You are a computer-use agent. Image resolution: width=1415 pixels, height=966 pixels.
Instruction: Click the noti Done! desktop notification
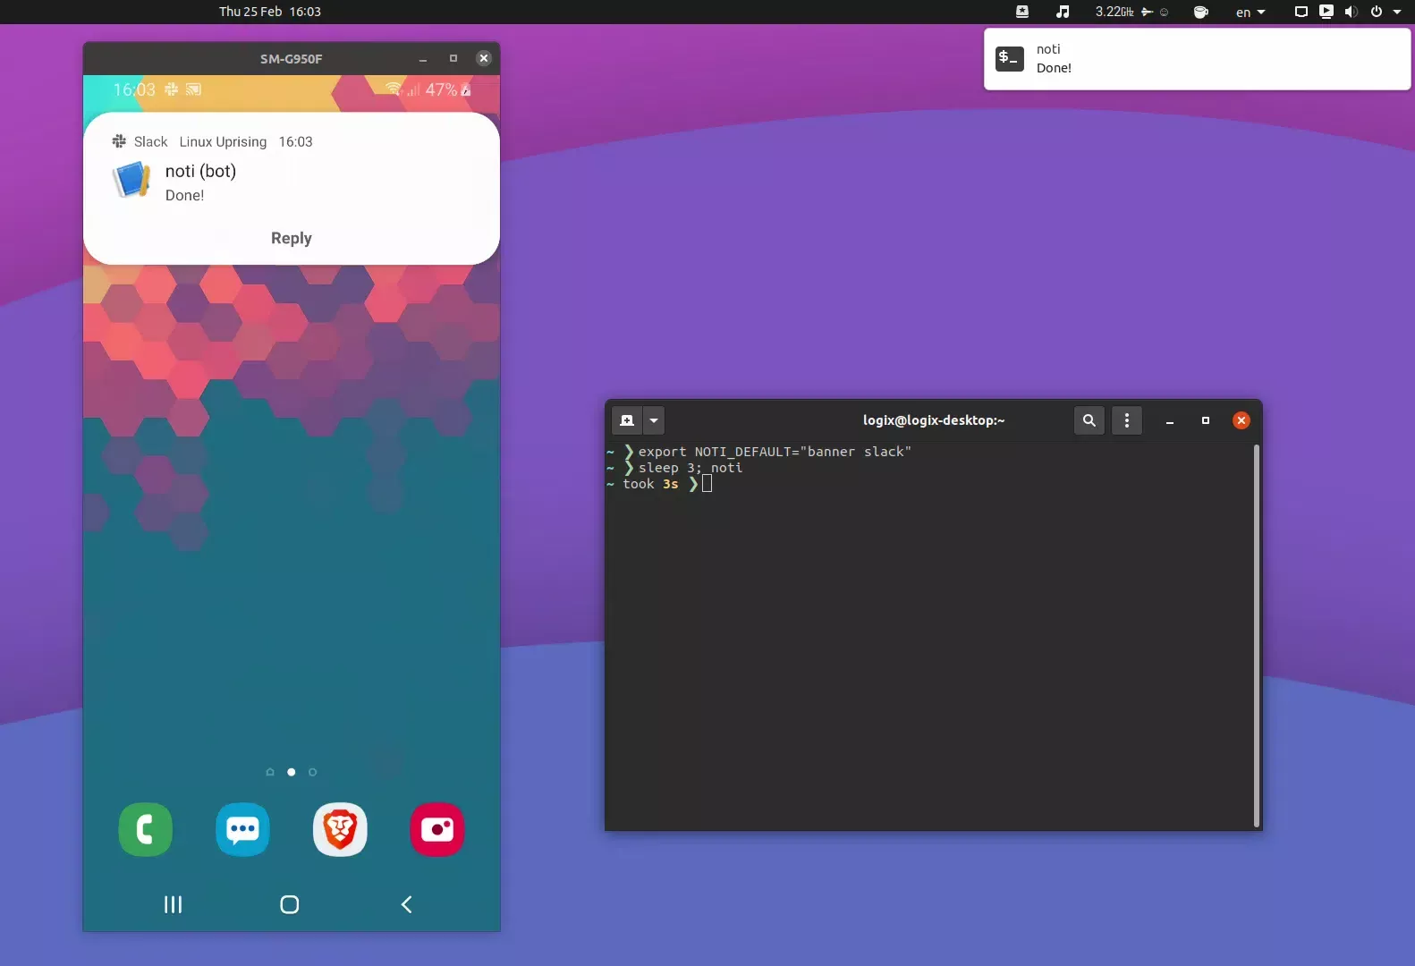pyautogui.click(x=1197, y=59)
